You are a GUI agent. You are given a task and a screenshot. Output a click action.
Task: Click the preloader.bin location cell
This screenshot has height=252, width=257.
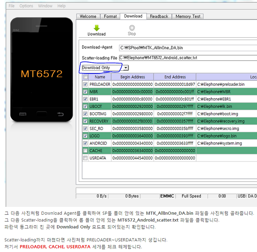227,84
